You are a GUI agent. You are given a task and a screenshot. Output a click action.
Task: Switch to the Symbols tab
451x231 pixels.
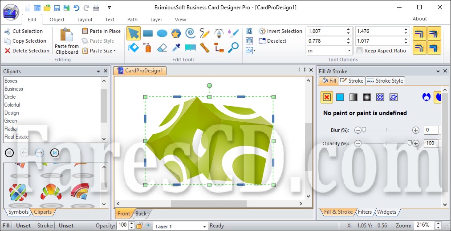(x=18, y=212)
